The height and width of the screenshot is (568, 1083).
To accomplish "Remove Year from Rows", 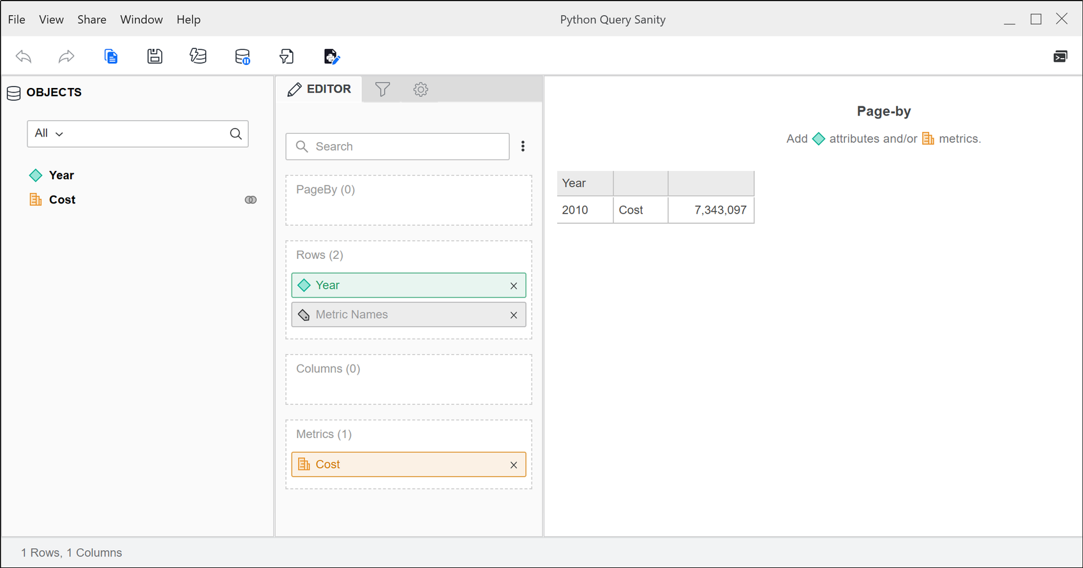I will pyautogui.click(x=514, y=286).
